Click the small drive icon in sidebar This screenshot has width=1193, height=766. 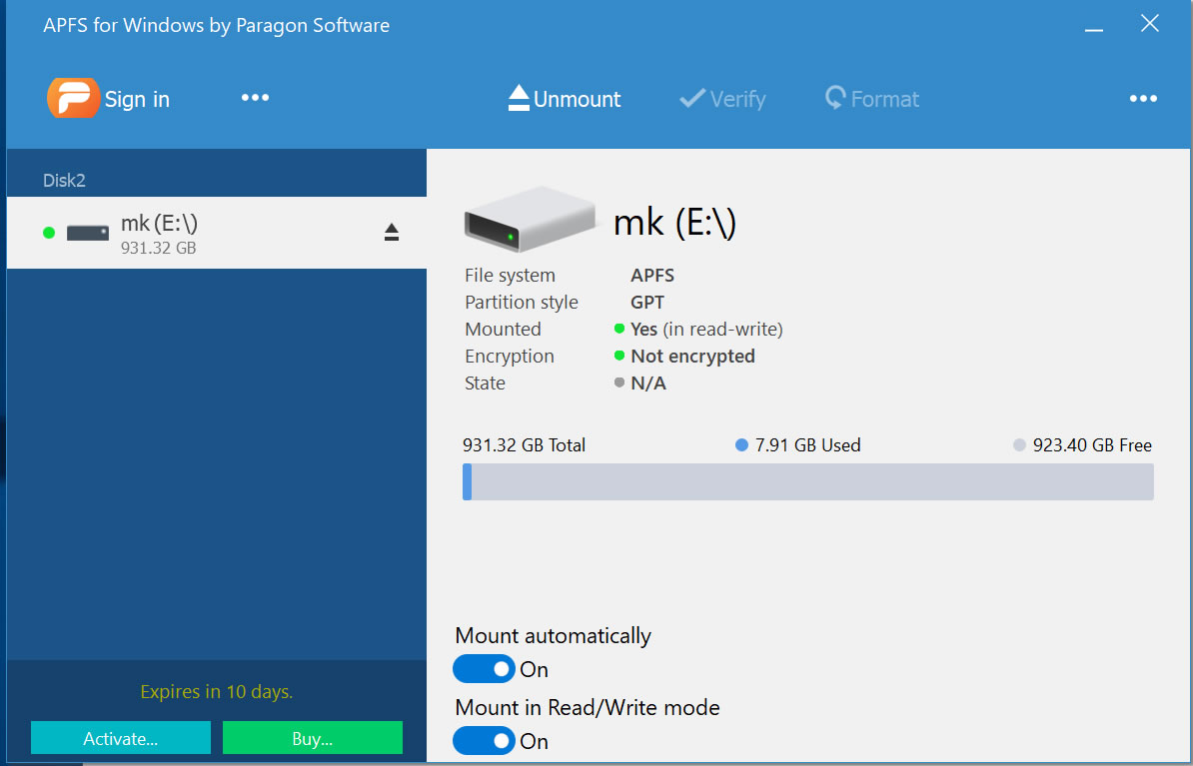[x=88, y=234]
